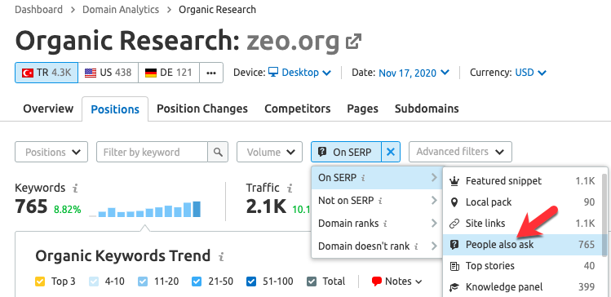Image resolution: width=611 pixels, height=297 pixels.
Task: Toggle the Top 3 checkbox
Action: (40, 281)
